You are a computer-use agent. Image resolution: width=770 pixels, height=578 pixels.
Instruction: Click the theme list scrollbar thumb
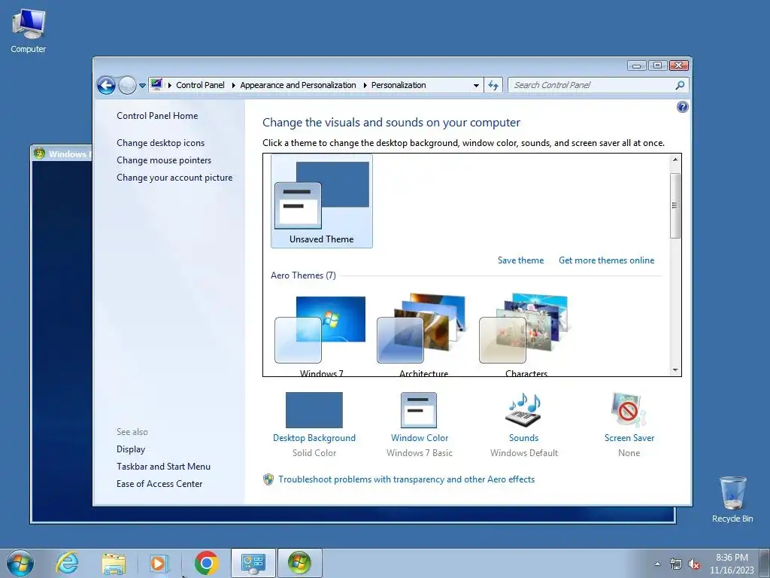point(675,205)
